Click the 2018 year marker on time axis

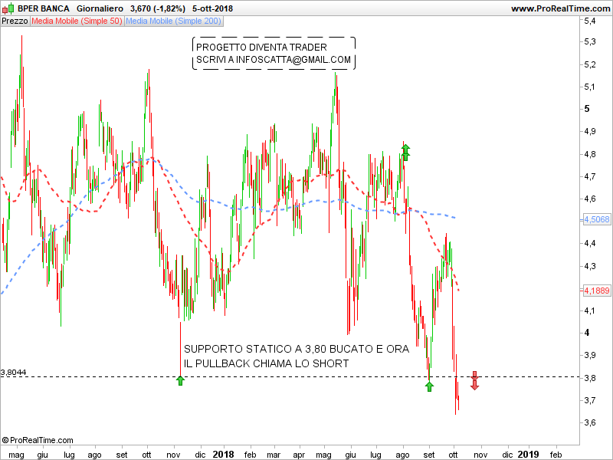coord(223,454)
